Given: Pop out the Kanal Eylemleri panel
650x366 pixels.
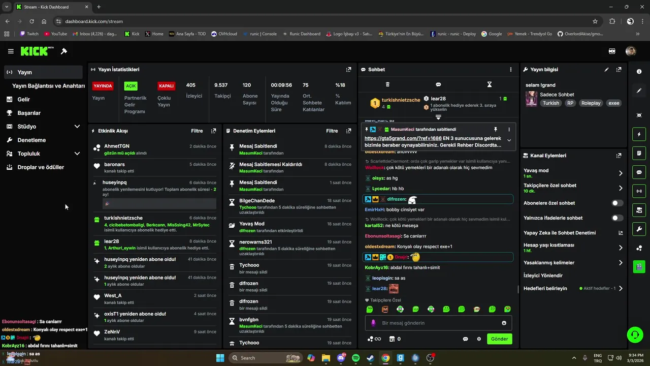Looking at the screenshot, I should pos(619,156).
